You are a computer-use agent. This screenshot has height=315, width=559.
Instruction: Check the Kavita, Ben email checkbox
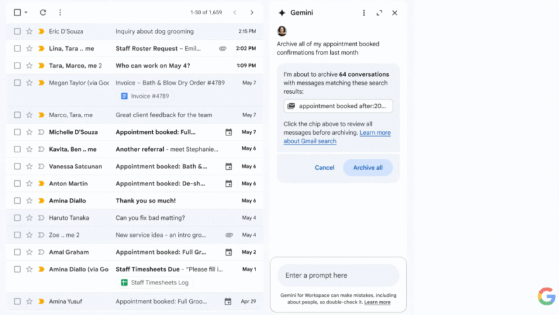17,149
